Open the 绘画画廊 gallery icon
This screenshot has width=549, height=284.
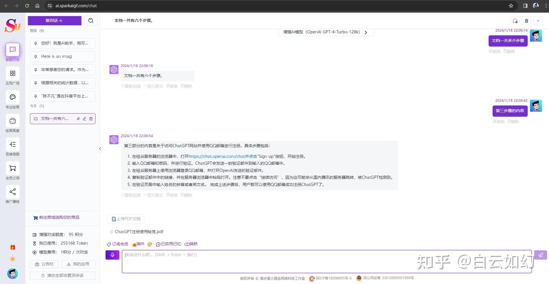pos(12,121)
